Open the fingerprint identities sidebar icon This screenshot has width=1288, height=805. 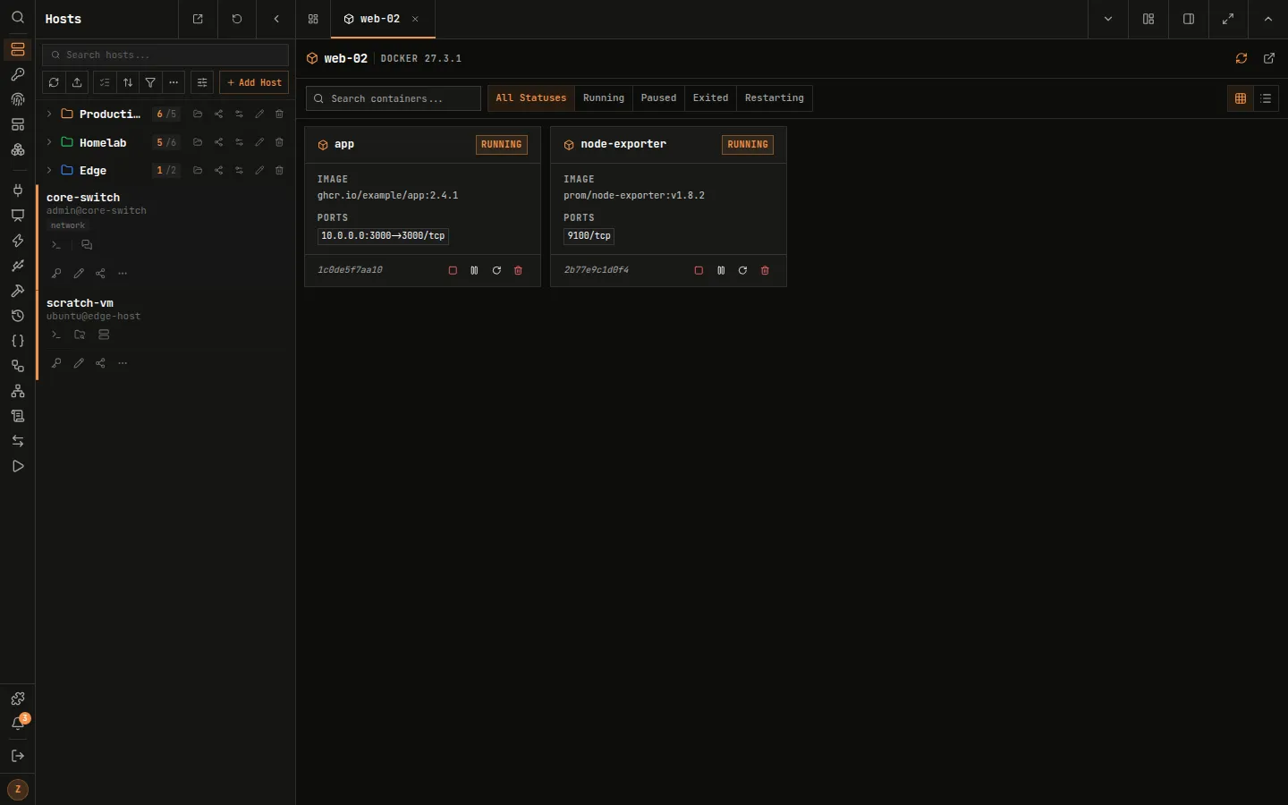click(17, 99)
